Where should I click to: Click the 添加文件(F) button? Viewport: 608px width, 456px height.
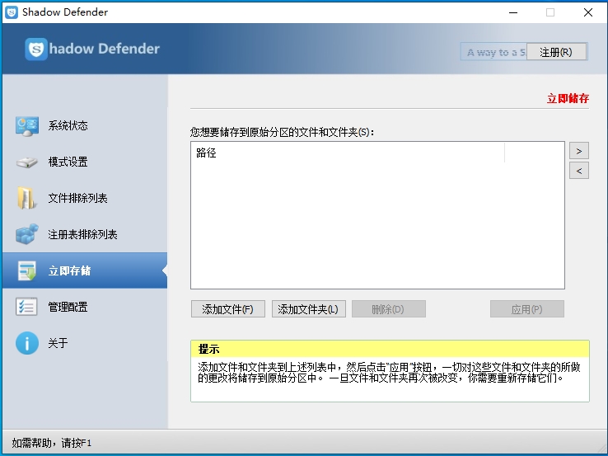[x=228, y=309]
